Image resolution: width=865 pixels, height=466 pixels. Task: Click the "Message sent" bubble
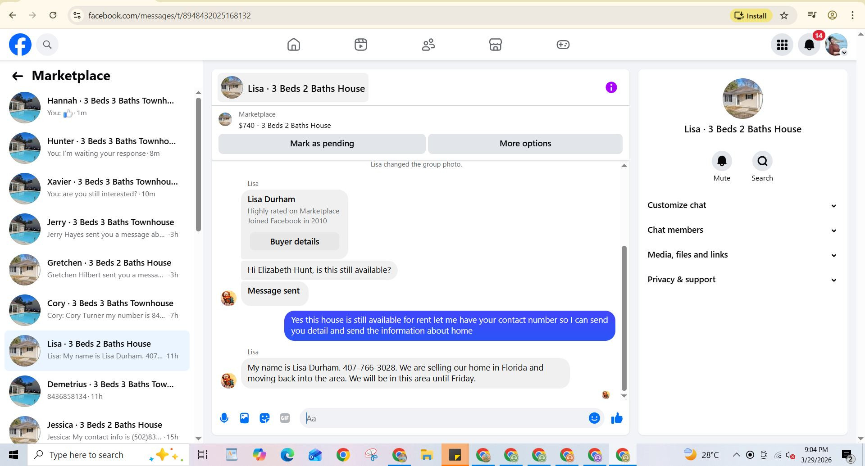(x=274, y=293)
